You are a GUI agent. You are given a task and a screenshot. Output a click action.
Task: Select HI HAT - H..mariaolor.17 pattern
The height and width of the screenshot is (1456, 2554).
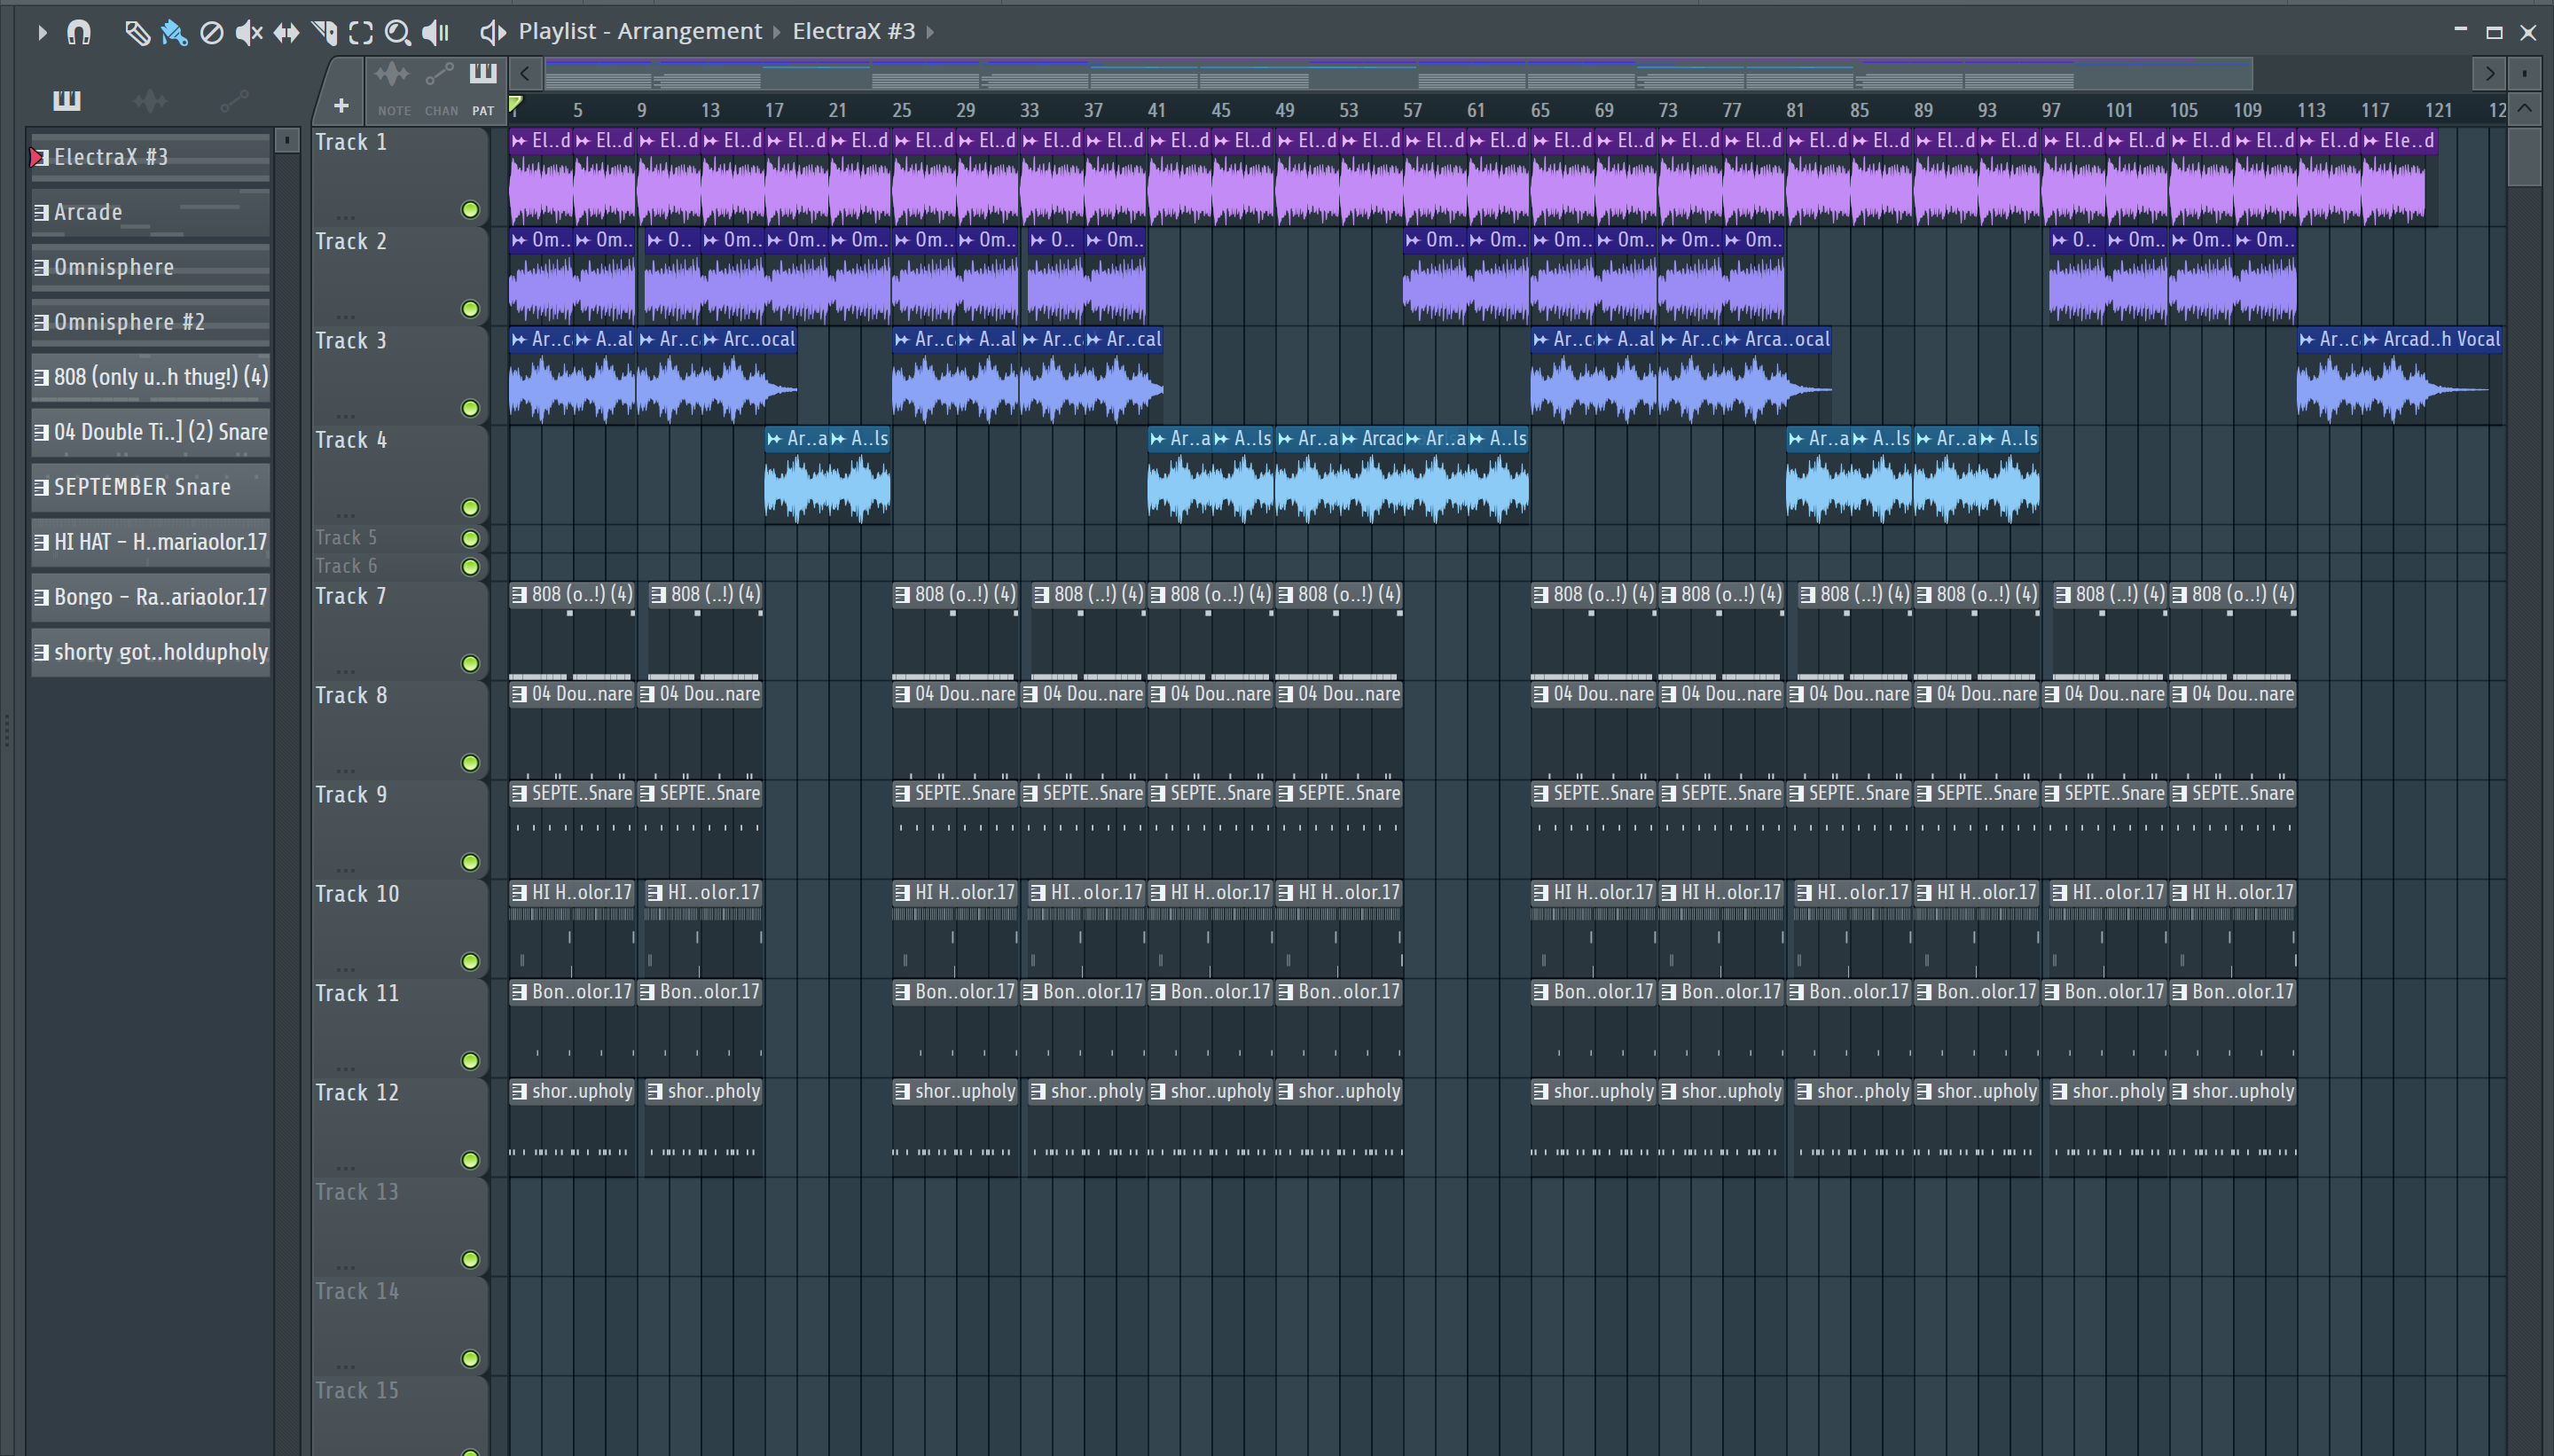click(150, 542)
